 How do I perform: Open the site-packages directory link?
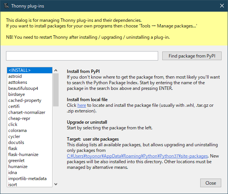click(x=137, y=156)
